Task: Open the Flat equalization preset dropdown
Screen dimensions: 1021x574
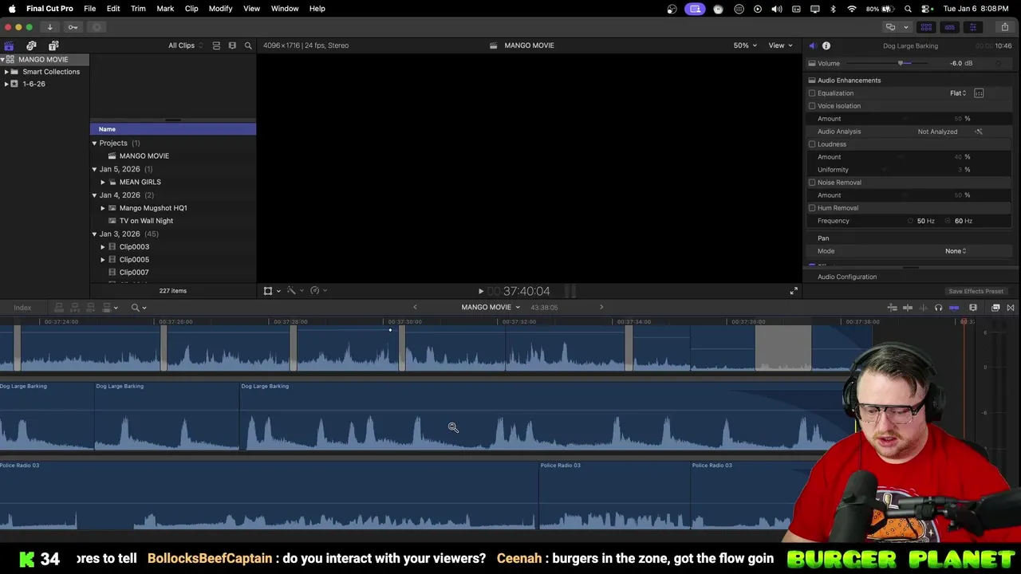Action: [958, 93]
